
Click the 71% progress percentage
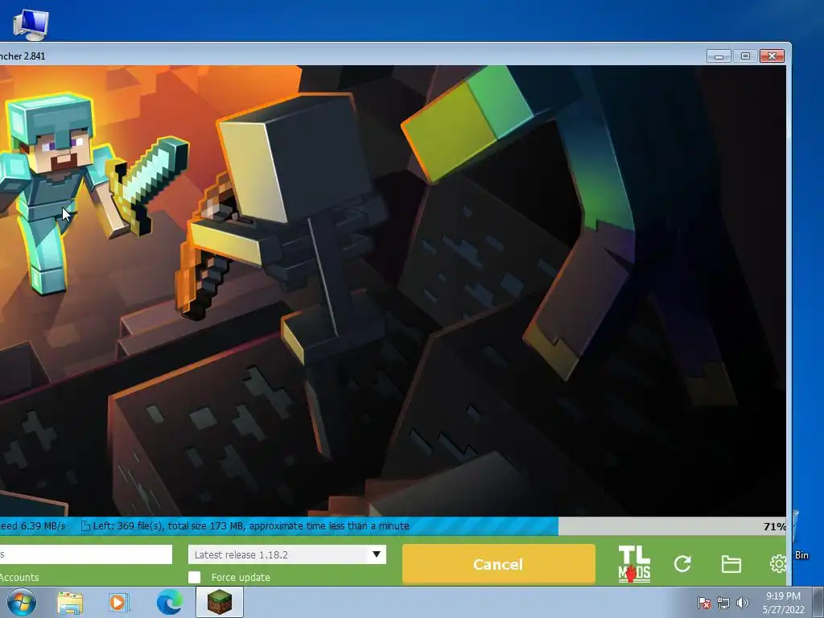click(x=774, y=526)
